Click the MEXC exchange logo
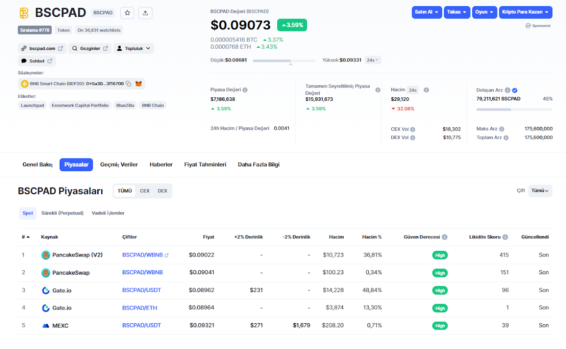566x349 pixels. pos(46,326)
